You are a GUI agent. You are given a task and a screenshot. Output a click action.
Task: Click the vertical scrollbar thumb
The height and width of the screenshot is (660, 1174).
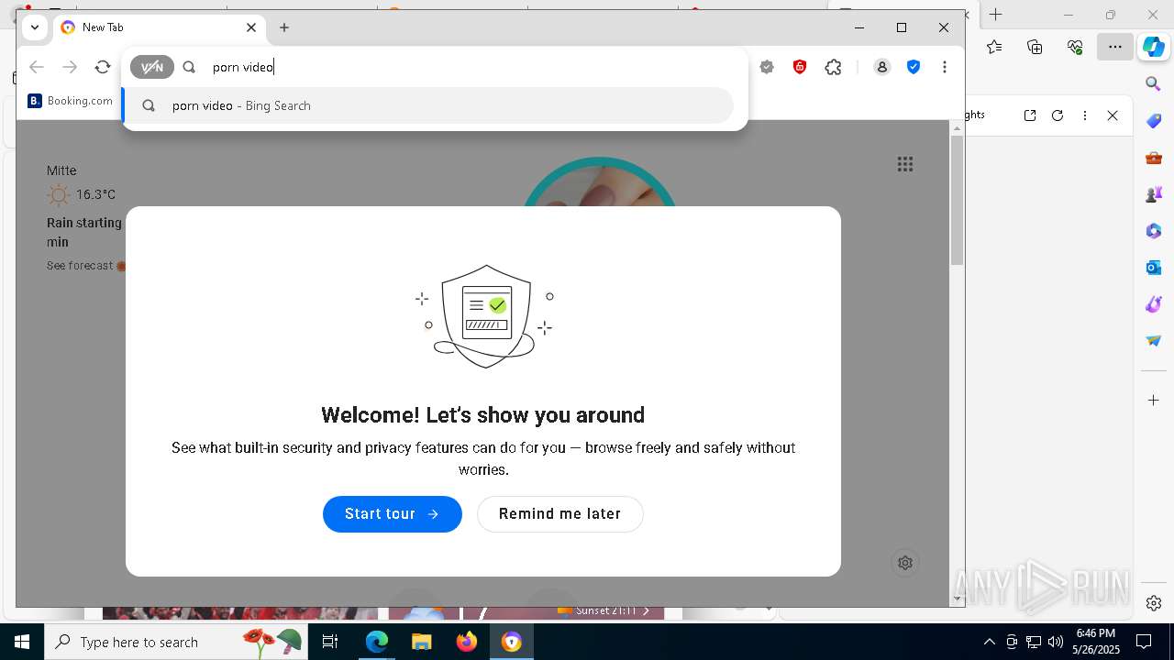[x=958, y=201]
